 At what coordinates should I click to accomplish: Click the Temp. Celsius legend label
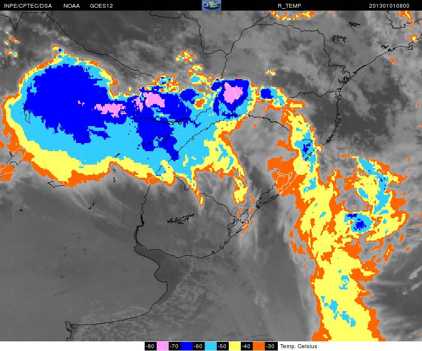coord(298,346)
